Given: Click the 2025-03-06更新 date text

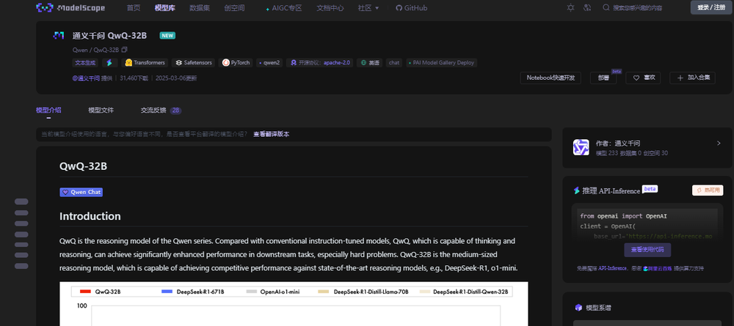Looking at the screenshot, I should (x=176, y=78).
